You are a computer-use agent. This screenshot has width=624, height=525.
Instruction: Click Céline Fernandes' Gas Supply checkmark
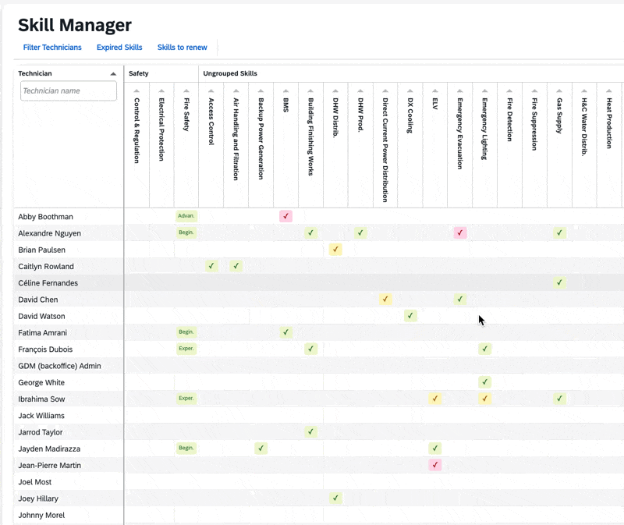tap(559, 282)
